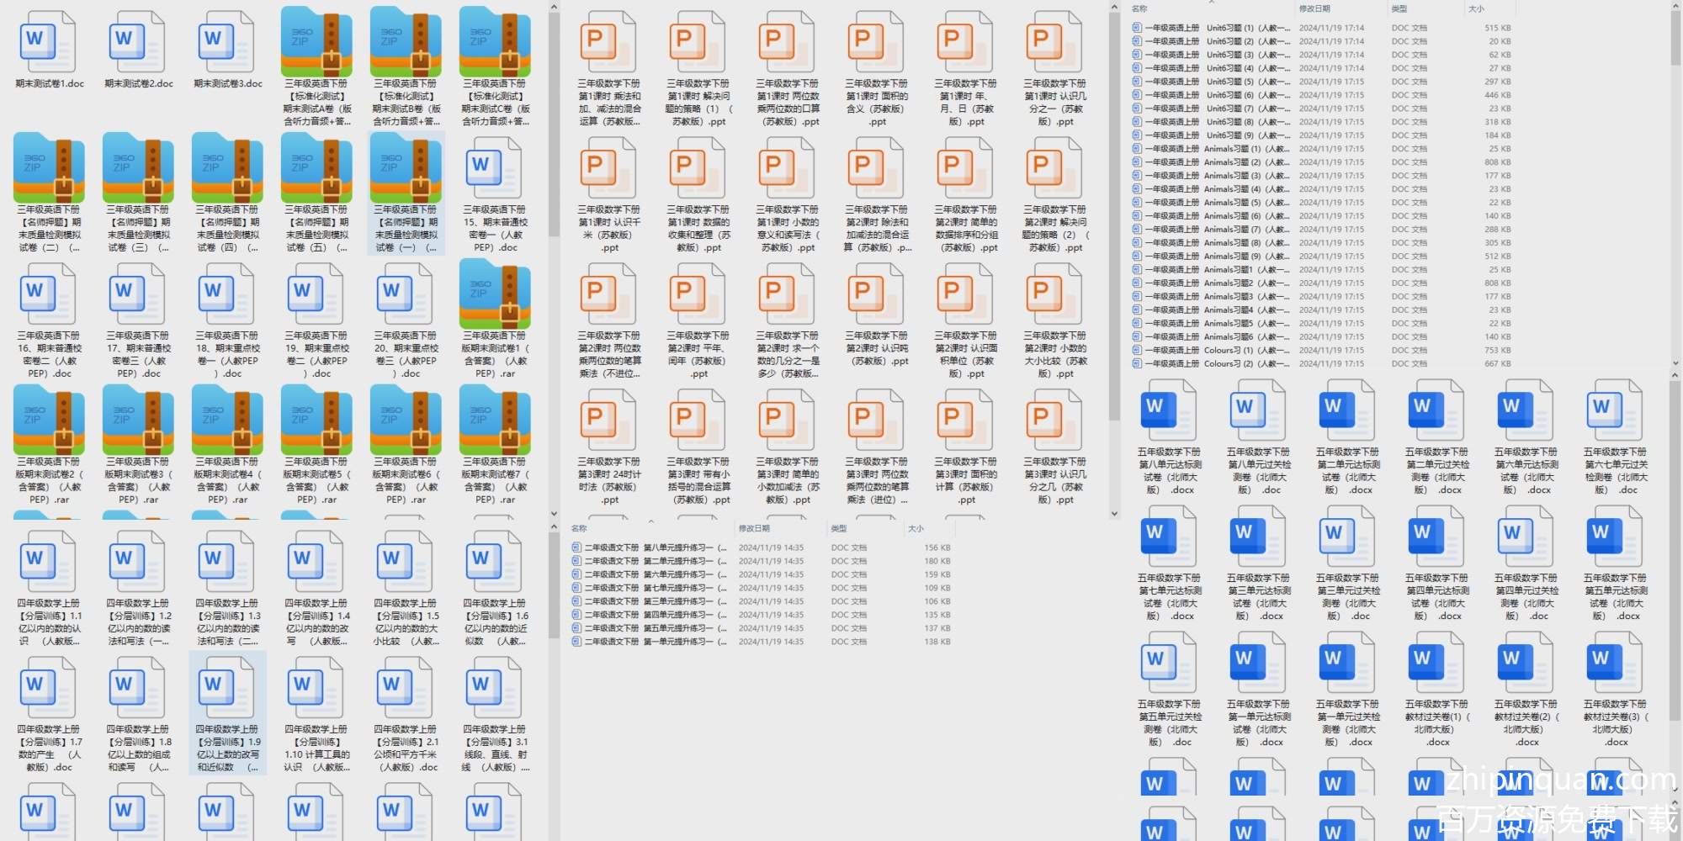Sort 二年级语文 list by 大小 column
This screenshot has height=841, width=1683.
[x=916, y=528]
